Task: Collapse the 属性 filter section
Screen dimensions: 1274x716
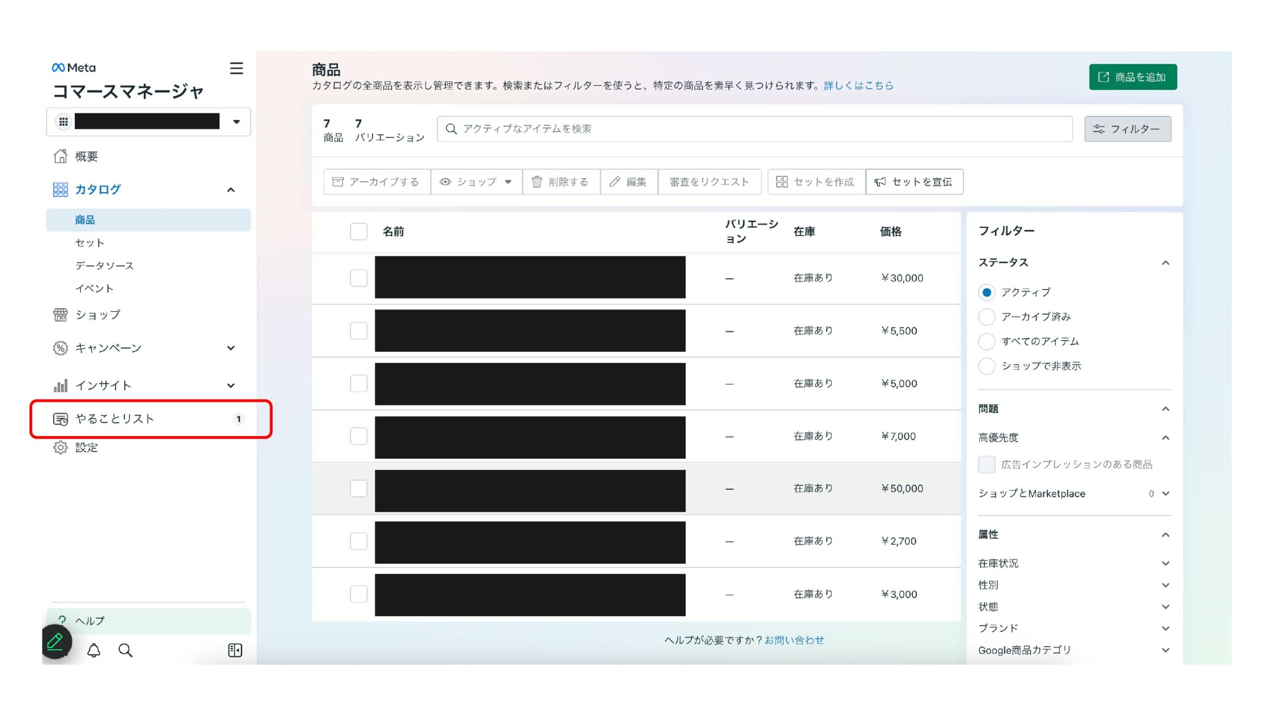Action: 1166,534
